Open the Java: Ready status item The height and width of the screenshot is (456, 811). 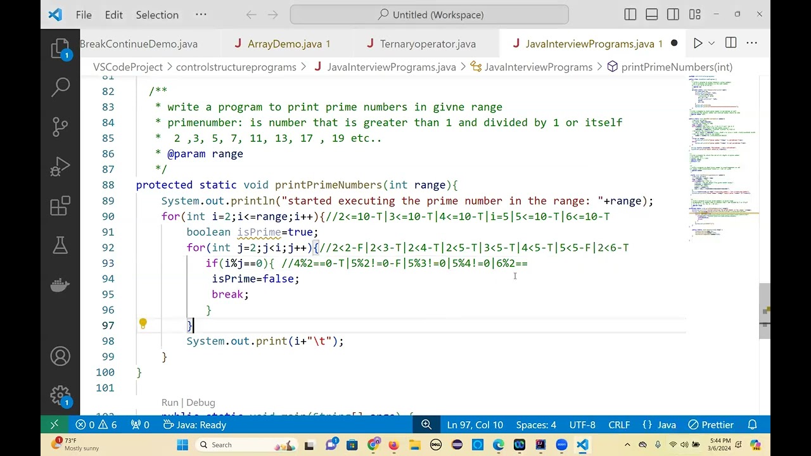pos(193,425)
